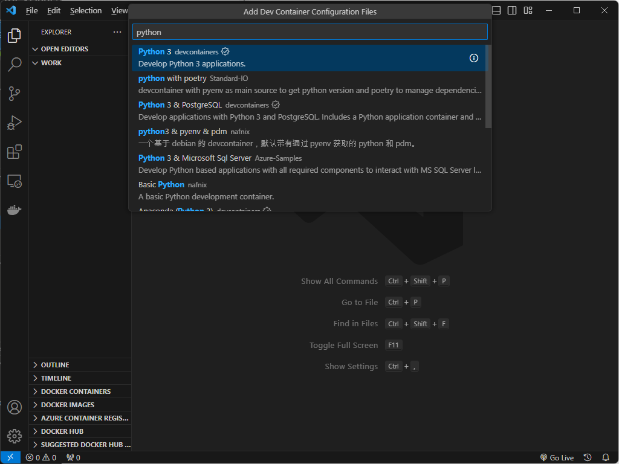Collapse the Open Editors section
This screenshot has height=464, width=619.
pos(80,49)
